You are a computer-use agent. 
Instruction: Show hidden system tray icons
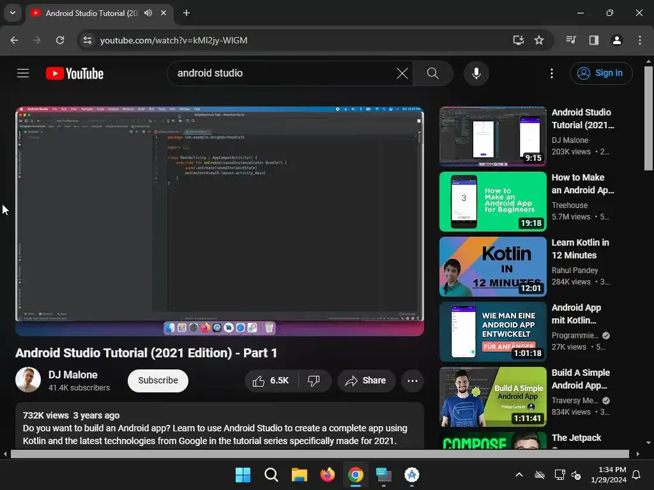click(519, 475)
